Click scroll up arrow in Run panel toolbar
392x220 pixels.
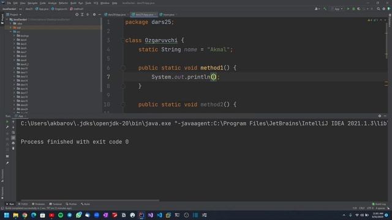[13, 122]
